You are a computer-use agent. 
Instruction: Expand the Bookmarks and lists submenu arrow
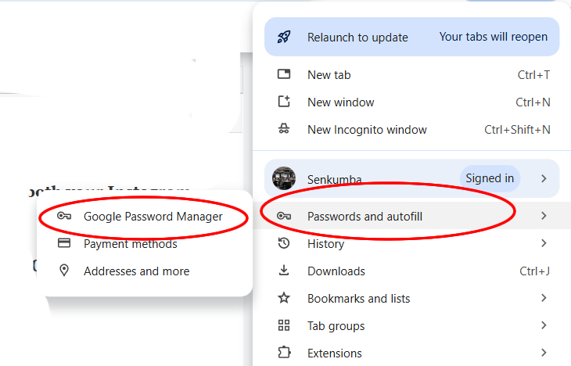click(x=544, y=299)
